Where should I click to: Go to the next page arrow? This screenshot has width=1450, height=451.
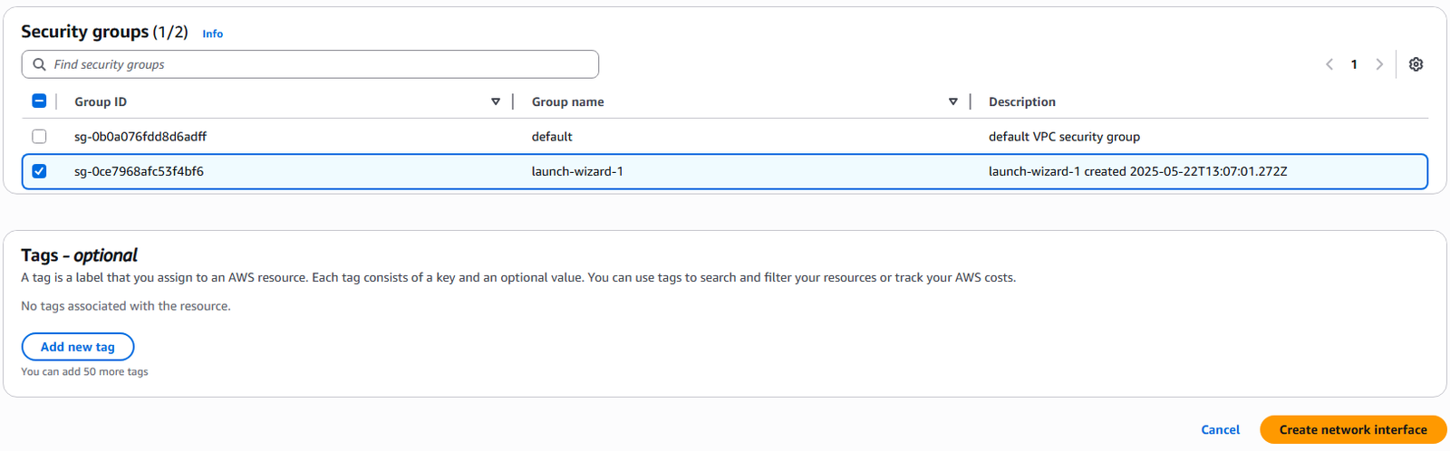coord(1379,64)
